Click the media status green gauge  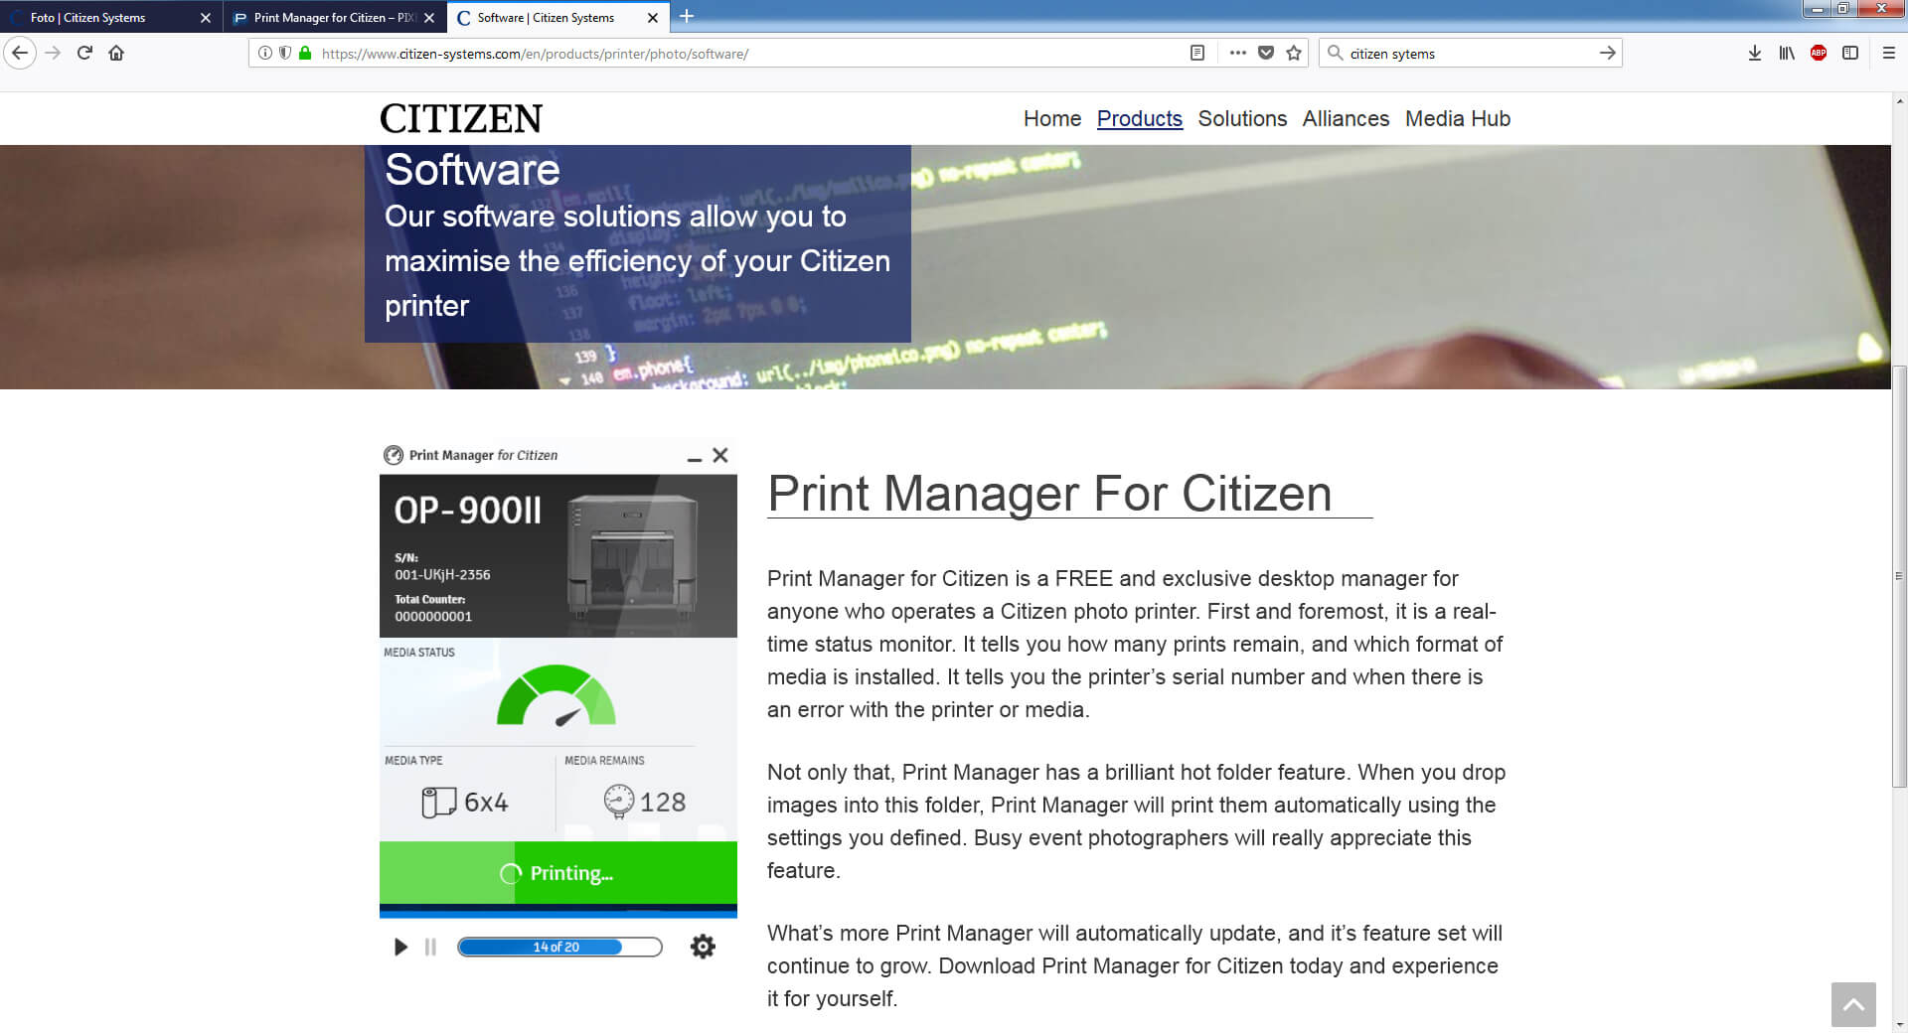pyautogui.click(x=556, y=695)
